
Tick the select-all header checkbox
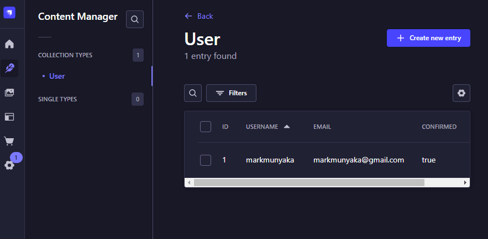click(x=206, y=127)
